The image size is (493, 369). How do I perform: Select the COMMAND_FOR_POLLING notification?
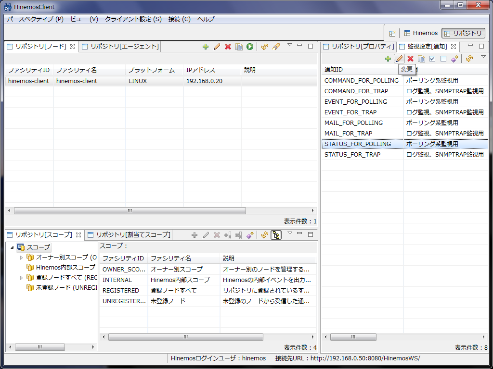click(x=405, y=81)
